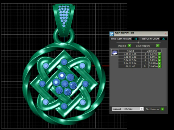
Task: Click the green Save Report arrow
Action: pos(158,45)
